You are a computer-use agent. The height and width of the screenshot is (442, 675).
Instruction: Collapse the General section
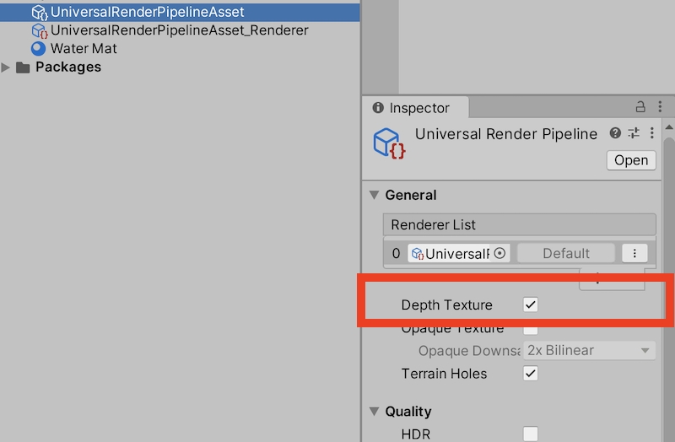pos(374,196)
